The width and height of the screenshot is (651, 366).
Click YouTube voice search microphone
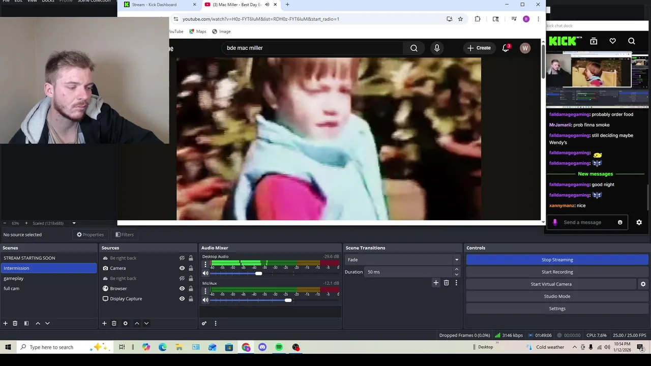(437, 48)
